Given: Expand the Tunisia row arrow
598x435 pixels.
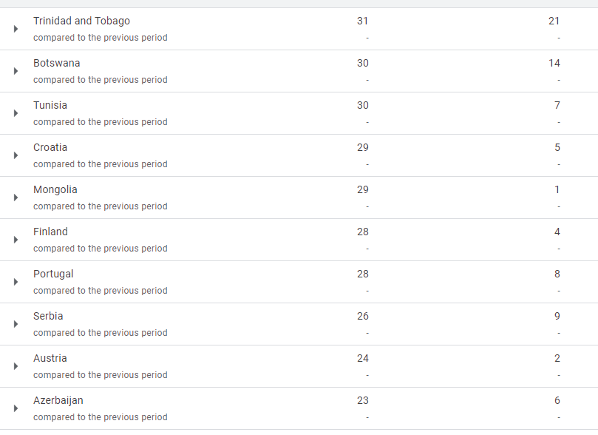Looking at the screenshot, I should [x=16, y=113].
